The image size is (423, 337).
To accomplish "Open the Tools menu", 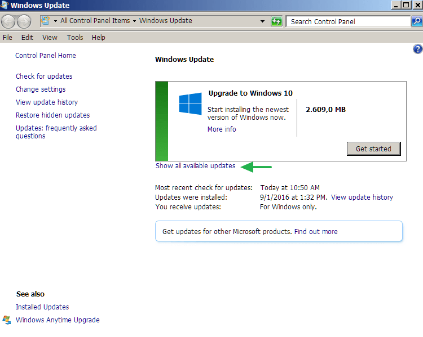I will tap(74, 38).
